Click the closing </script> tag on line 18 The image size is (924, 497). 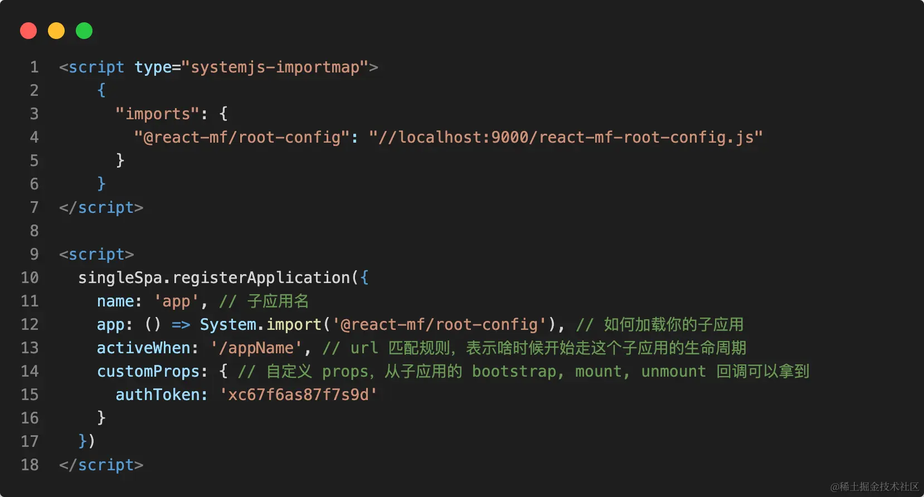point(101,465)
